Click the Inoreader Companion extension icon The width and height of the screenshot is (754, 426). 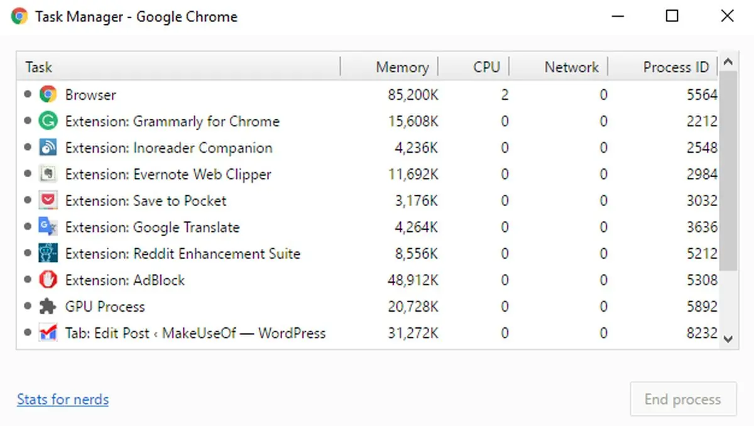pyautogui.click(x=48, y=148)
